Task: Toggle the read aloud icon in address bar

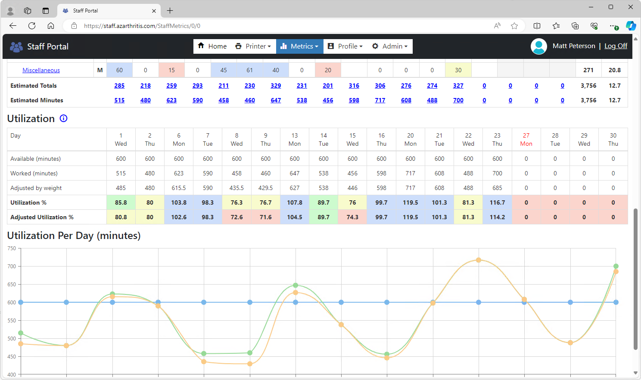Action: pyautogui.click(x=497, y=26)
